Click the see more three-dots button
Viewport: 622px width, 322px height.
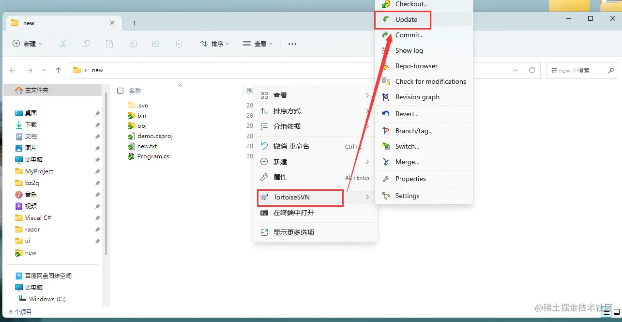(x=292, y=44)
